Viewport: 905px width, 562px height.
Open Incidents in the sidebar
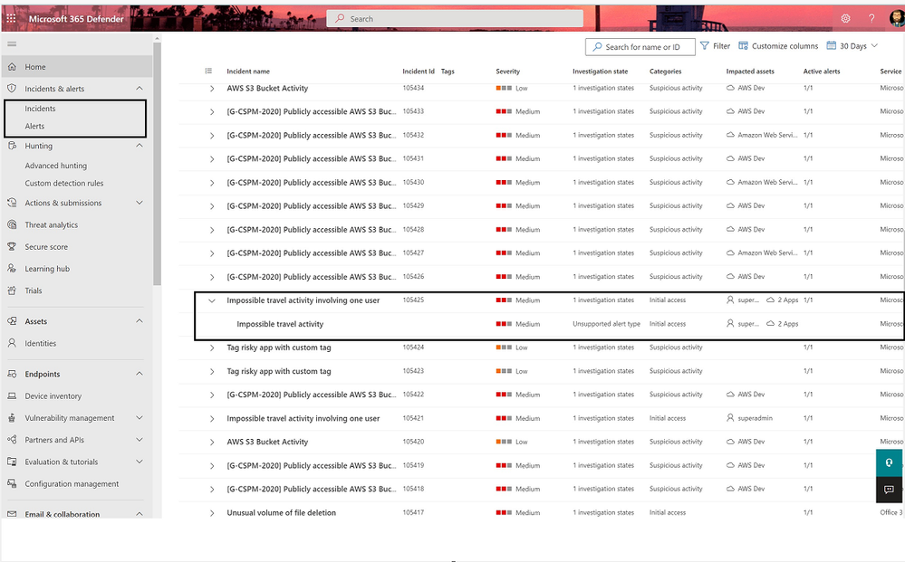(41, 109)
